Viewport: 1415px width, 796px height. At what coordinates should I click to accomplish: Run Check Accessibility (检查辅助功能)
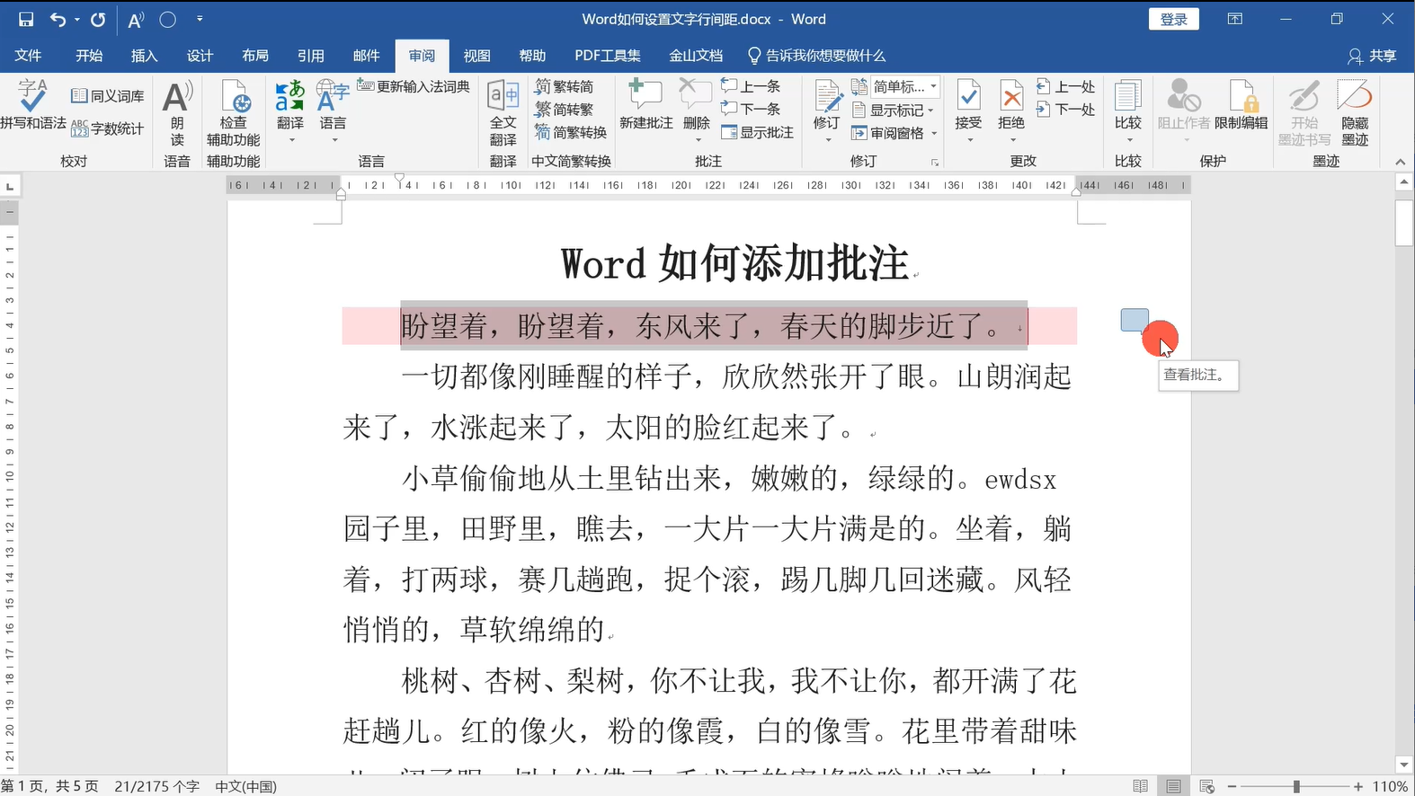234,113
